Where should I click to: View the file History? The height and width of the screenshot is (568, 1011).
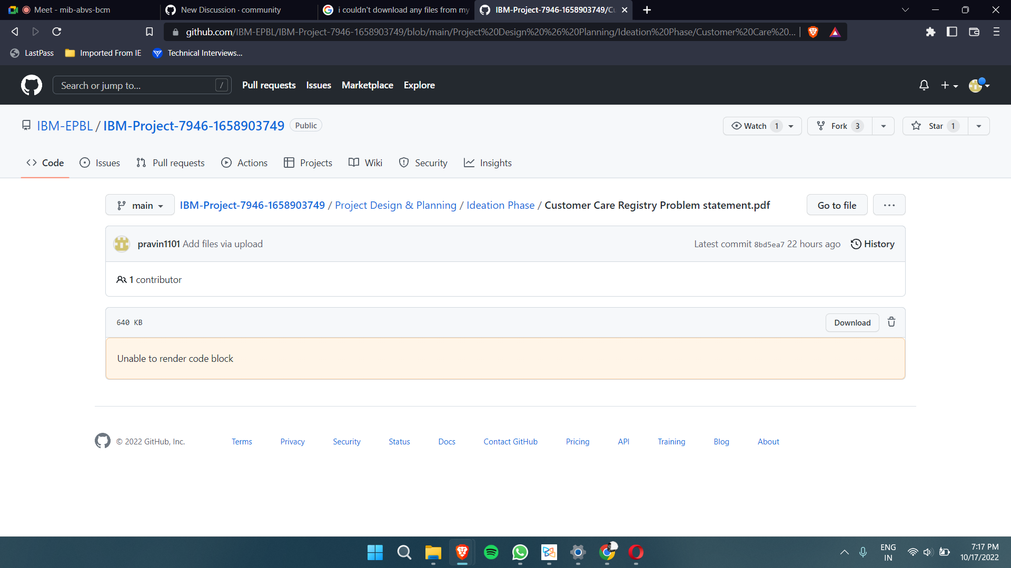click(x=873, y=244)
